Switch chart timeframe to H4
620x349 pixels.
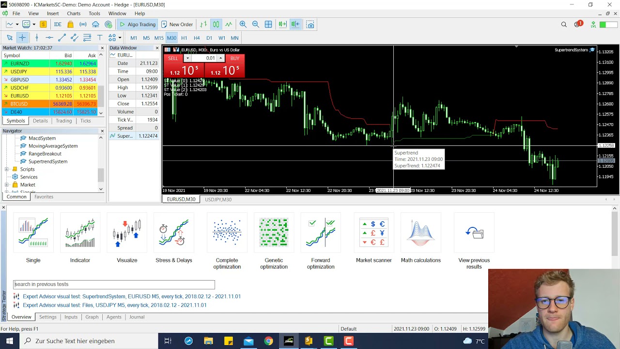pyautogui.click(x=197, y=38)
